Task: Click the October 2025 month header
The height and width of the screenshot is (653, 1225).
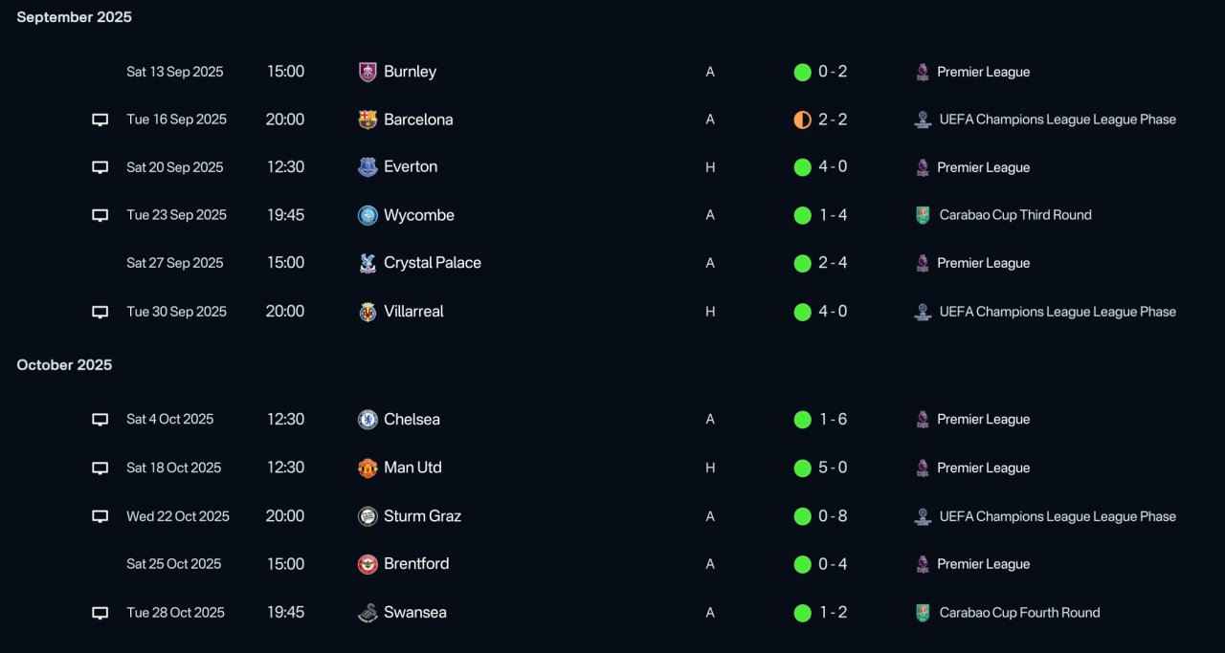Action: (x=64, y=365)
